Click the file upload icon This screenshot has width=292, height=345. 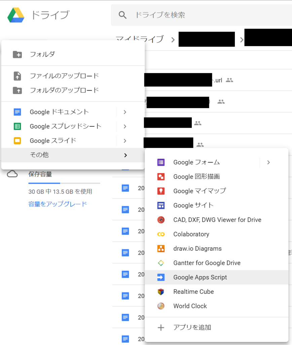17,76
